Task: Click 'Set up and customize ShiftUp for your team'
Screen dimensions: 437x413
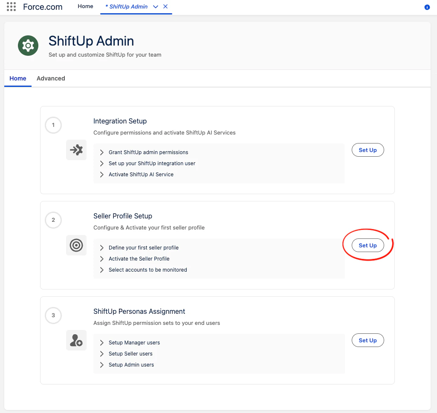Action: click(x=105, y=55)
